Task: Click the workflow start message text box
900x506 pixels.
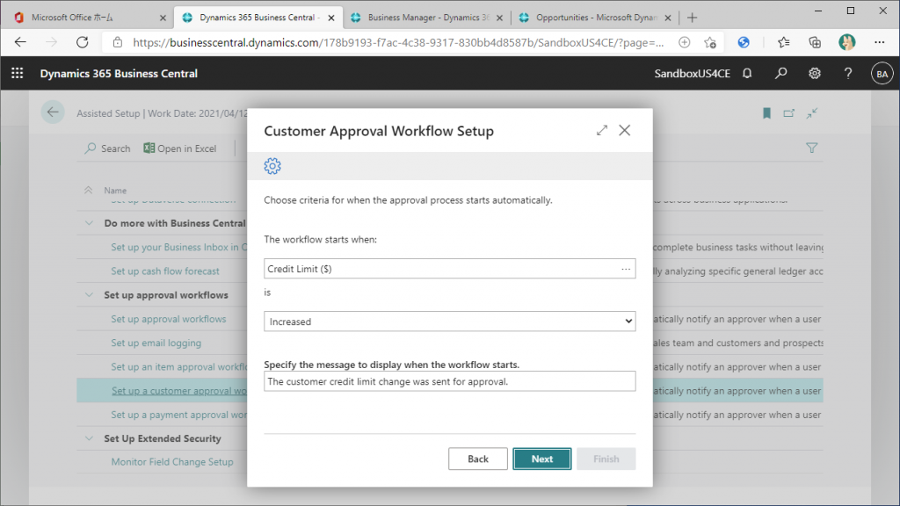Action: click(x=449, y=381)
